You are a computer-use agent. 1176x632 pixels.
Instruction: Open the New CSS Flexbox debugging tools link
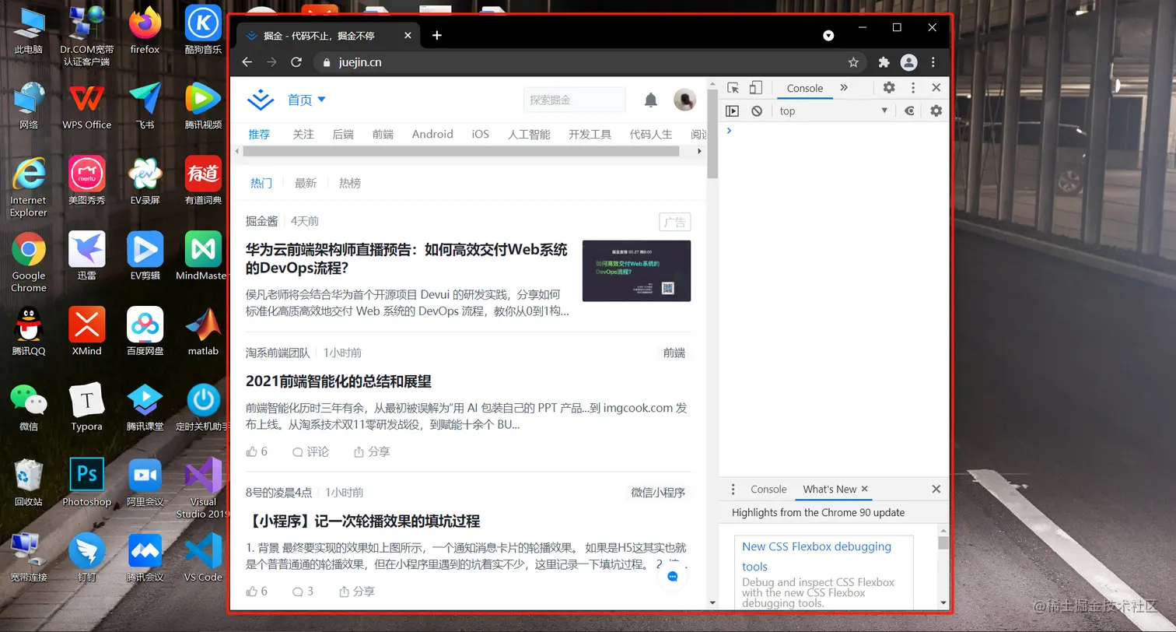point(817,557)
